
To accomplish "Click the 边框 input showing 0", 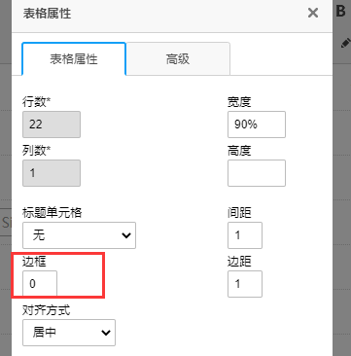I will 40,284.
